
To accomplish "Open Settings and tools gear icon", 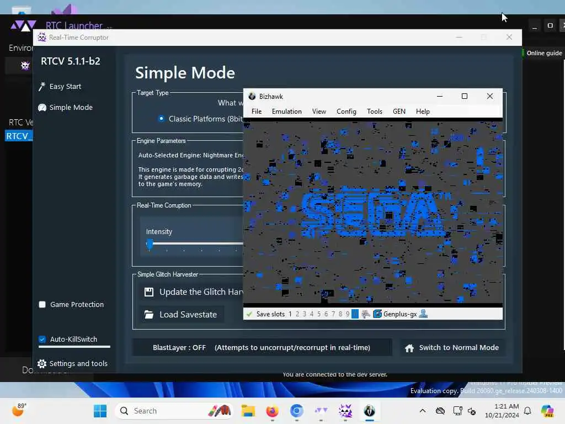I will 42,363.
